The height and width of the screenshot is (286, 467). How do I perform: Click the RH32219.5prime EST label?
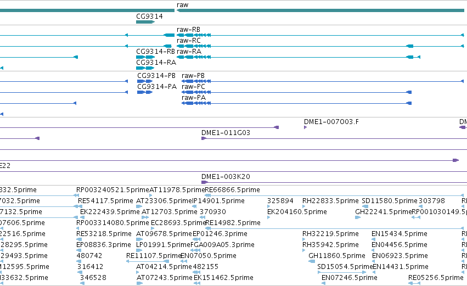click(x=330, y=234)
